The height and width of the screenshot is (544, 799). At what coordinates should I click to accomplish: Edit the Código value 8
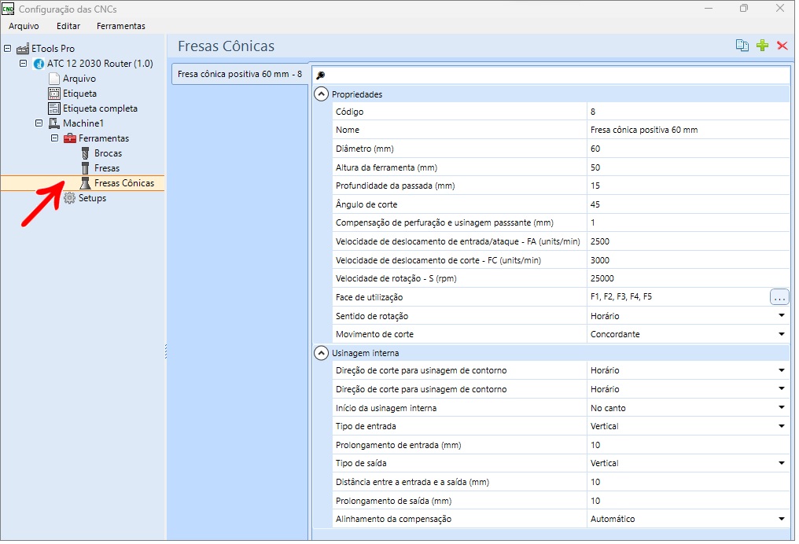click(x=688, y=112)
